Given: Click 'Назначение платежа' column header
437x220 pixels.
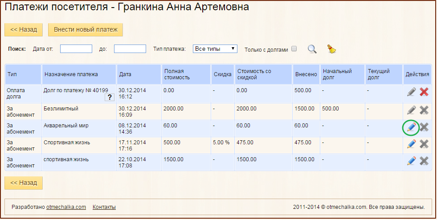Looking at the screenshot, I should click(79, 74).
